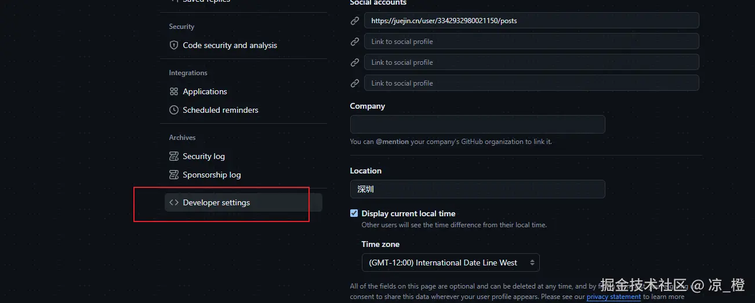Click the Developer settings code brackets icon

173,202
